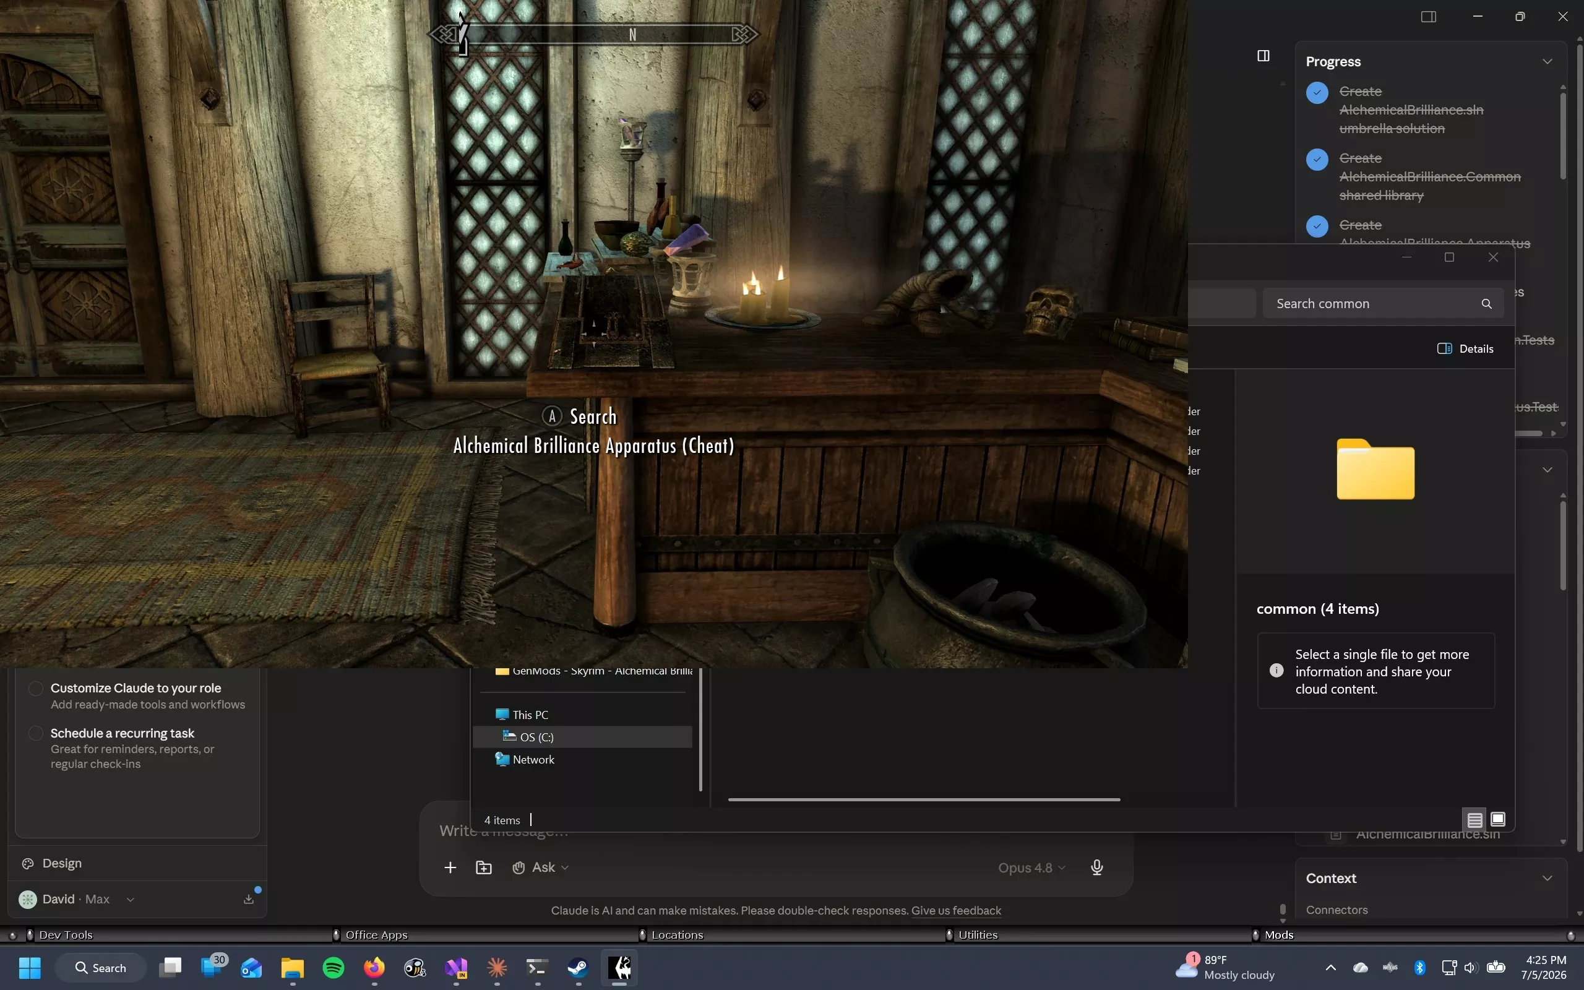Click the Progress panel vertical scrollbar
Screen dimensions: 1584x990
click(1563, 136)
